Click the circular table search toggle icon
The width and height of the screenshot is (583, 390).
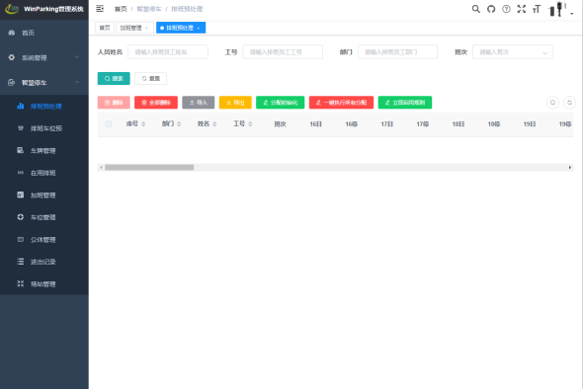[552, 103]
